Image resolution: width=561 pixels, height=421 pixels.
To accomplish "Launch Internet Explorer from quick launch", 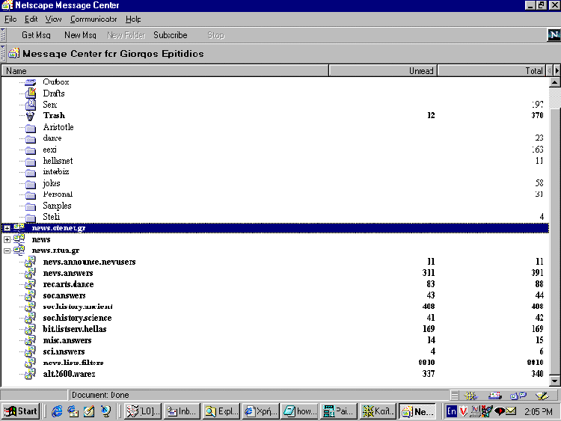I will (57, 411).
